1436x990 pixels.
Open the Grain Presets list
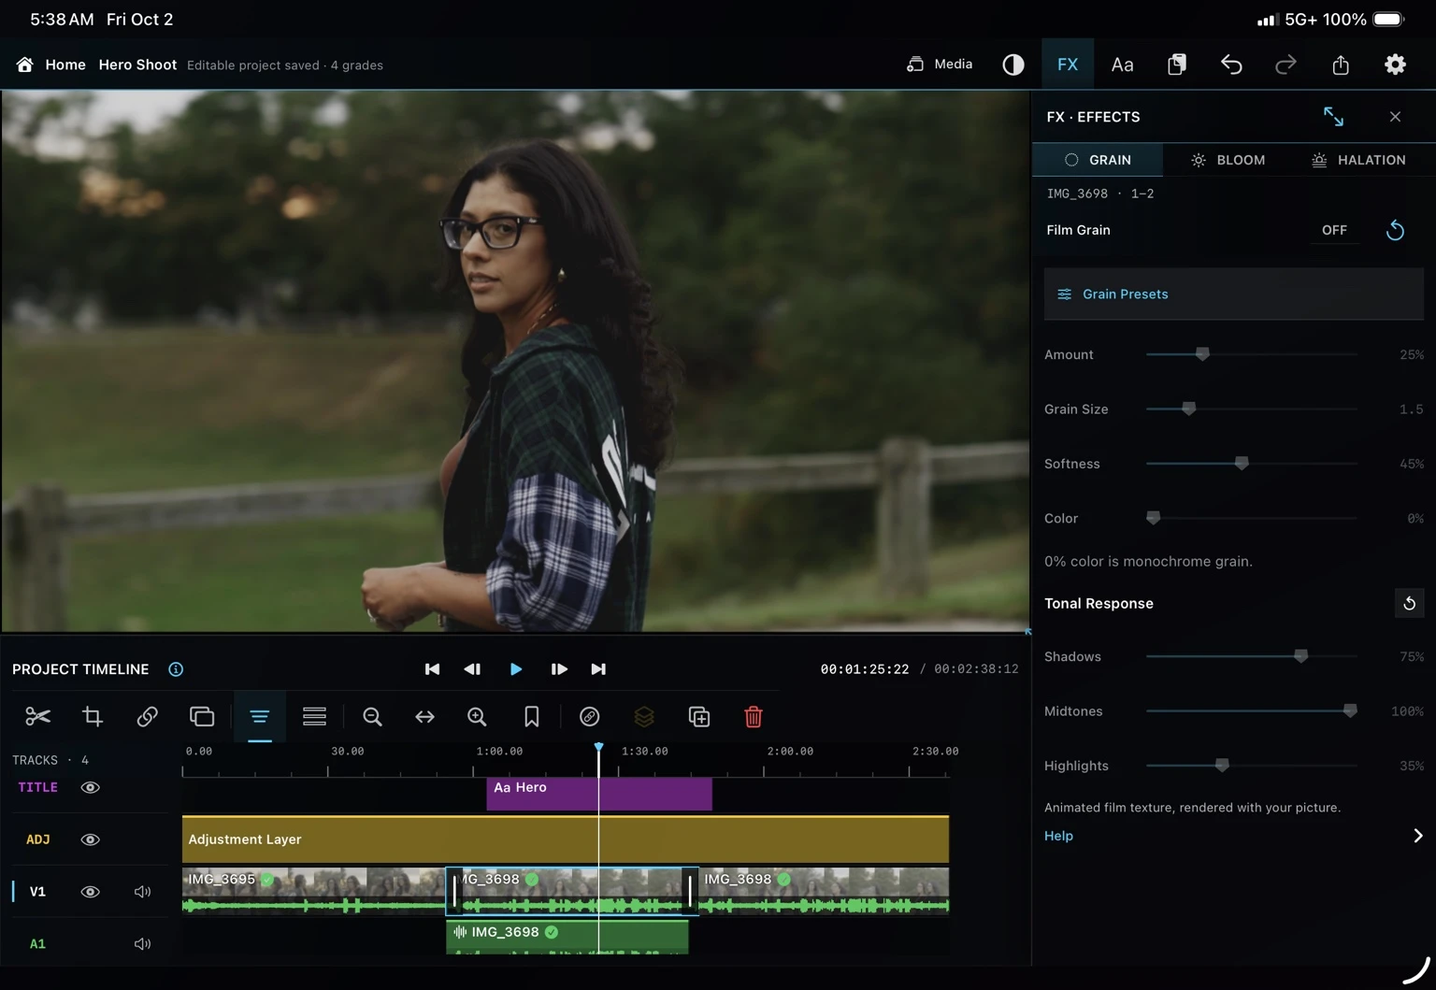pyautogui.click(x=1233, y=294)
